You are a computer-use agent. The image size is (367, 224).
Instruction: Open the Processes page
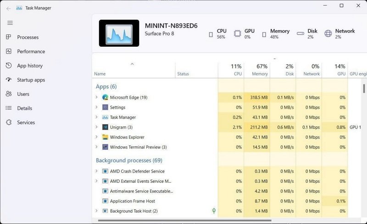point(28,37)
